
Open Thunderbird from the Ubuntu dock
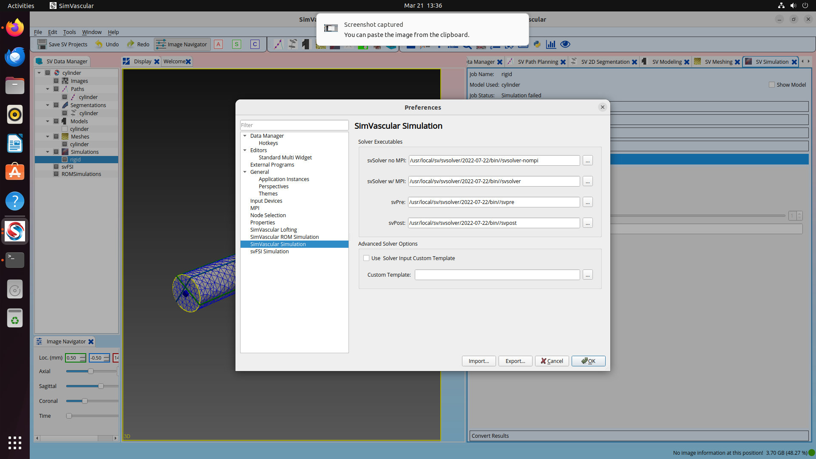coord(15,57)
